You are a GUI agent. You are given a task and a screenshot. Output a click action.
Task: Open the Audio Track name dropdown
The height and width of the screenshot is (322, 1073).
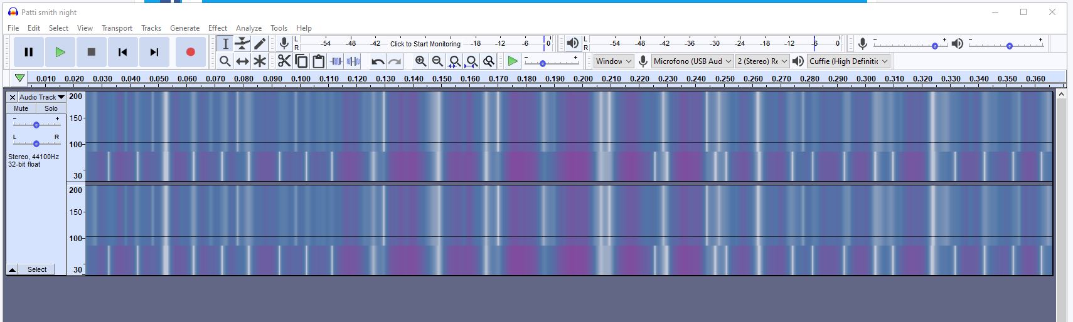coord(41,97)
